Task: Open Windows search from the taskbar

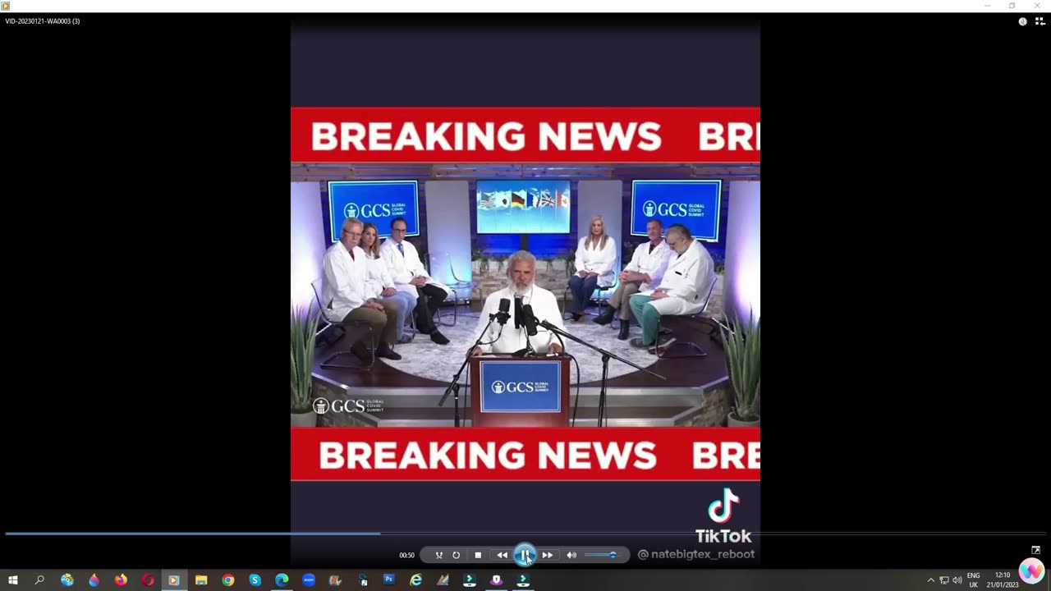Action: [39, 580]
